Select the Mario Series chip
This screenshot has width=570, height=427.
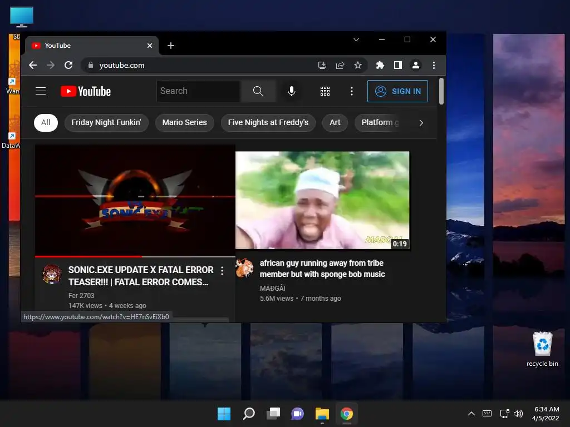[x=185, y=123]
